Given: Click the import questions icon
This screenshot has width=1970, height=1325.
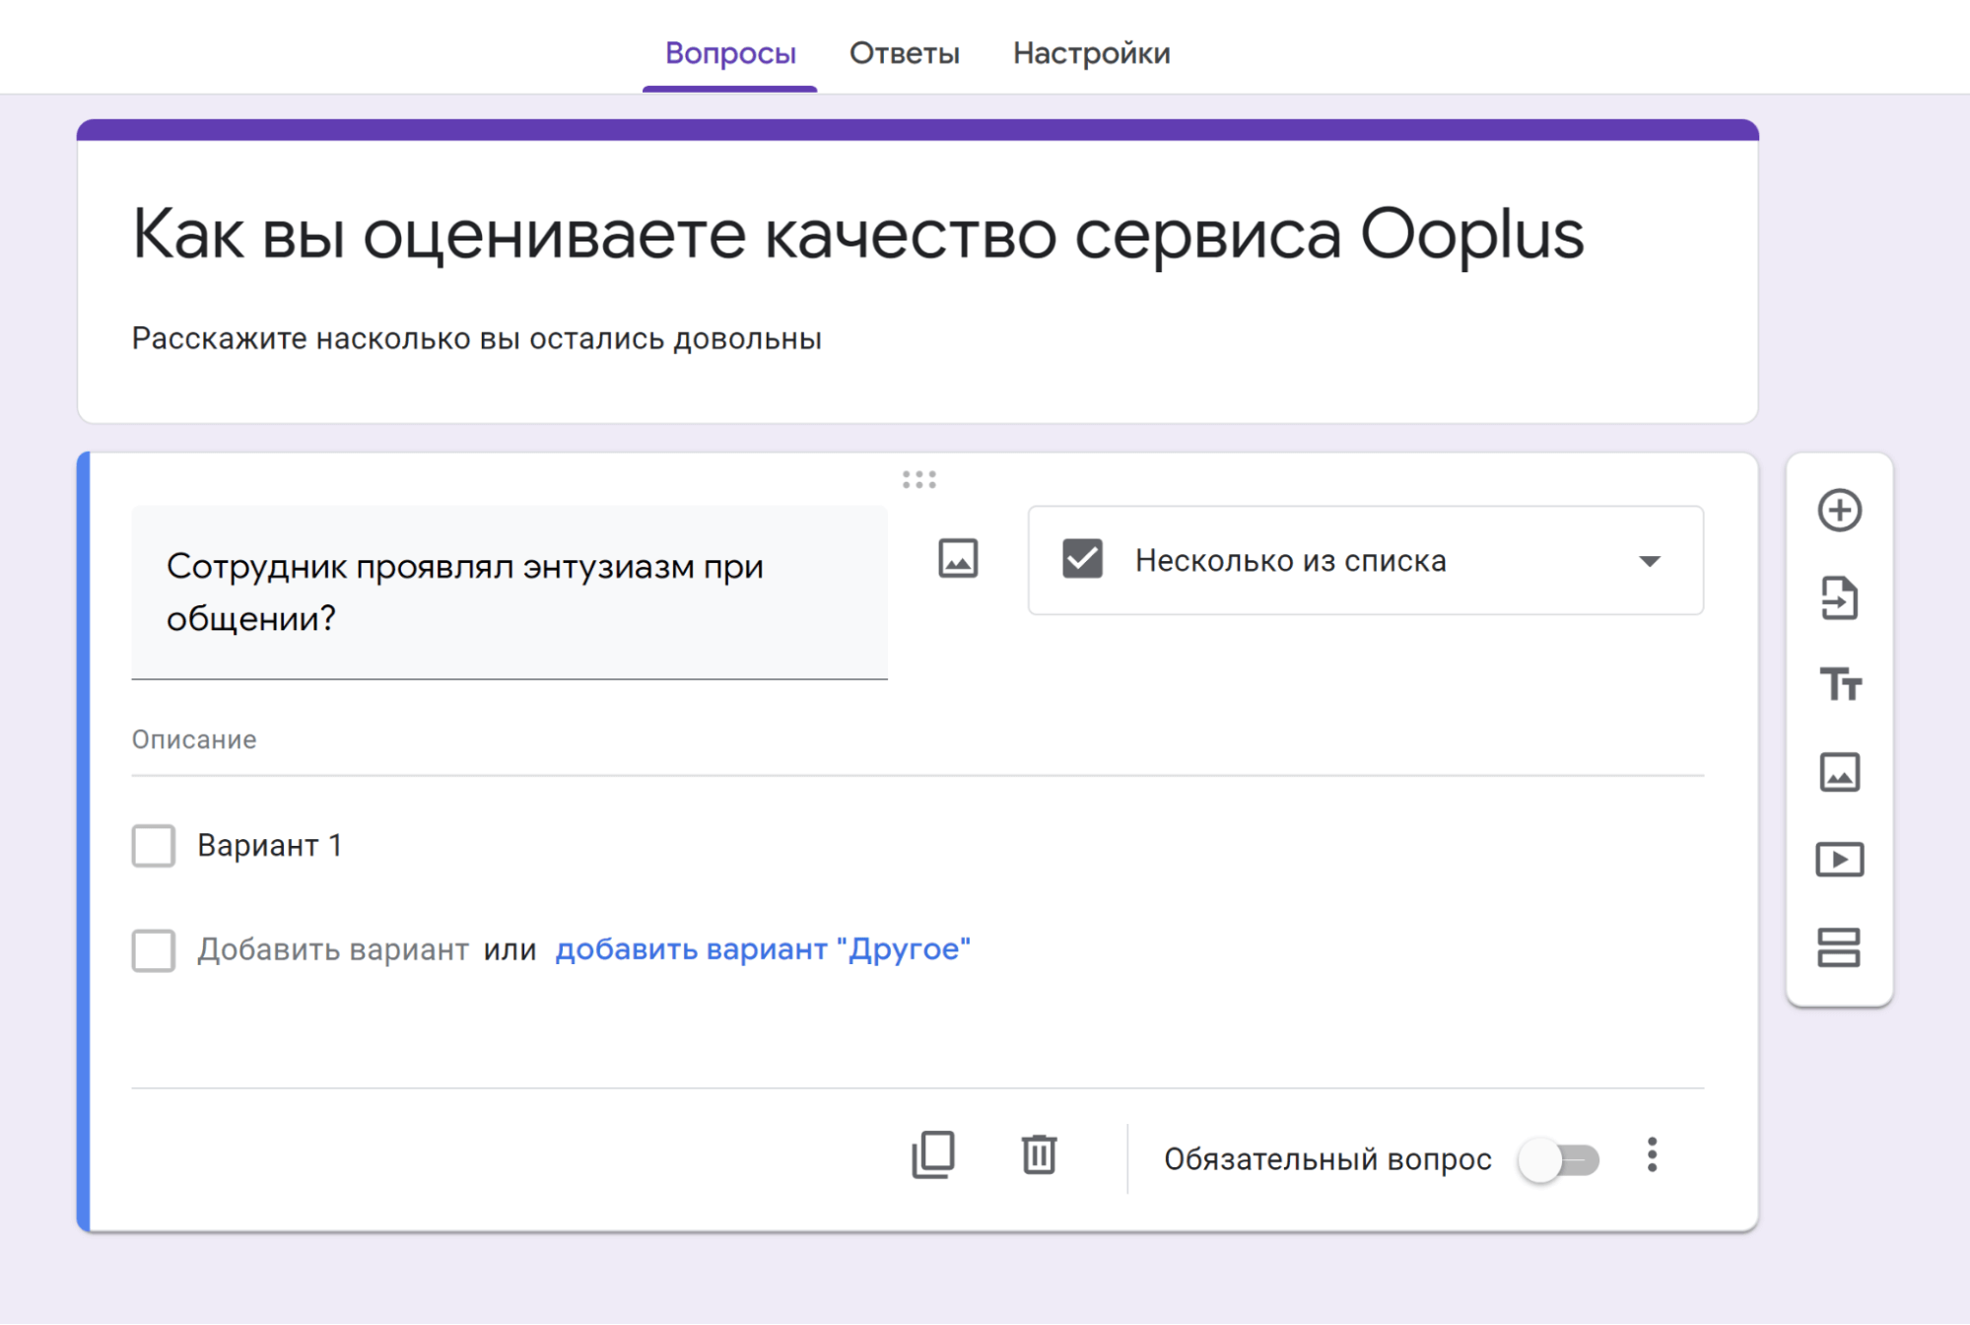Looking at the screenshot, I should (x=1839, y=597).
